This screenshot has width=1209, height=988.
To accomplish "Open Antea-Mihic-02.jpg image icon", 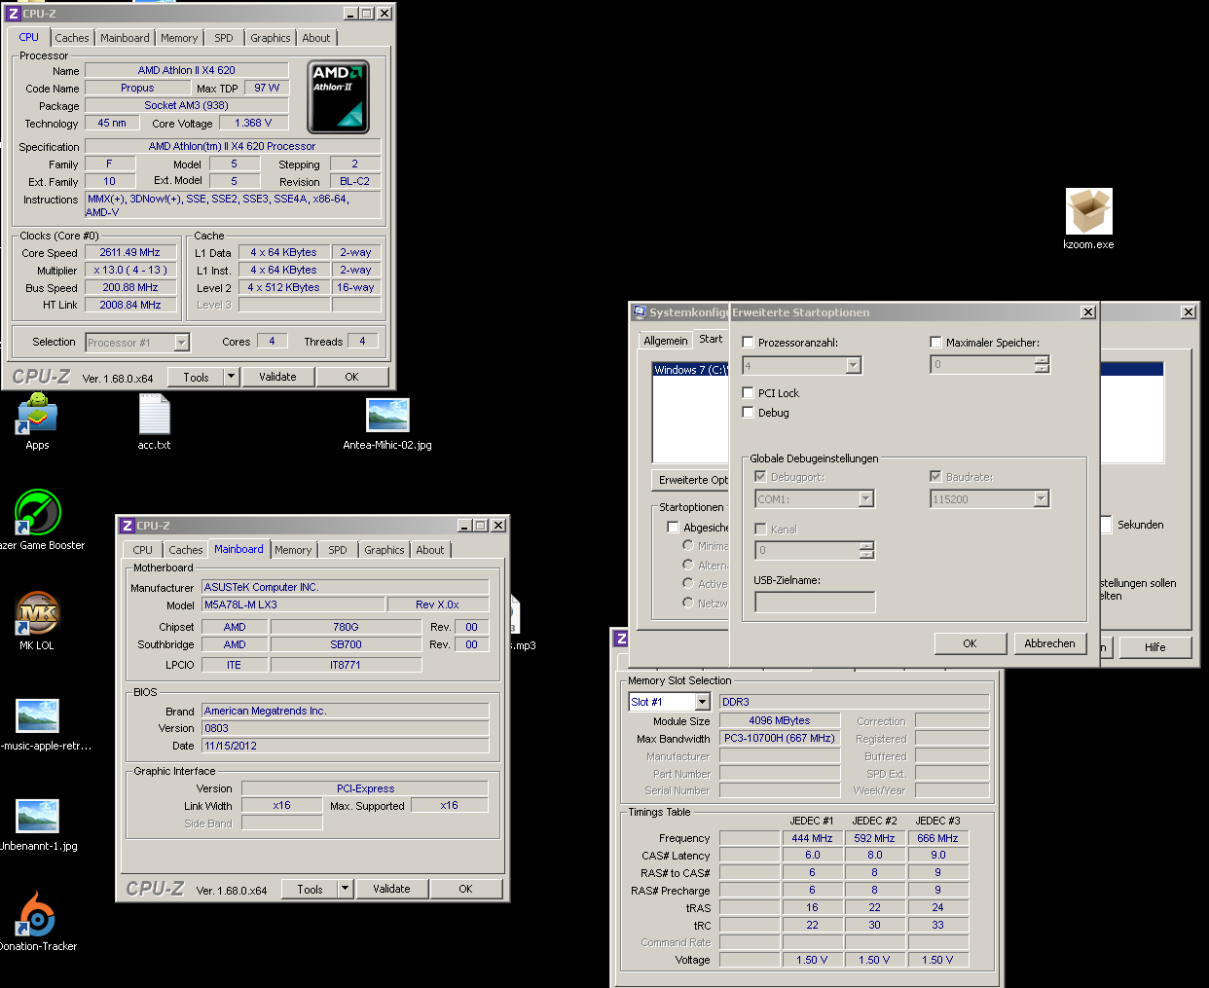I will click(x=387, y=415).
